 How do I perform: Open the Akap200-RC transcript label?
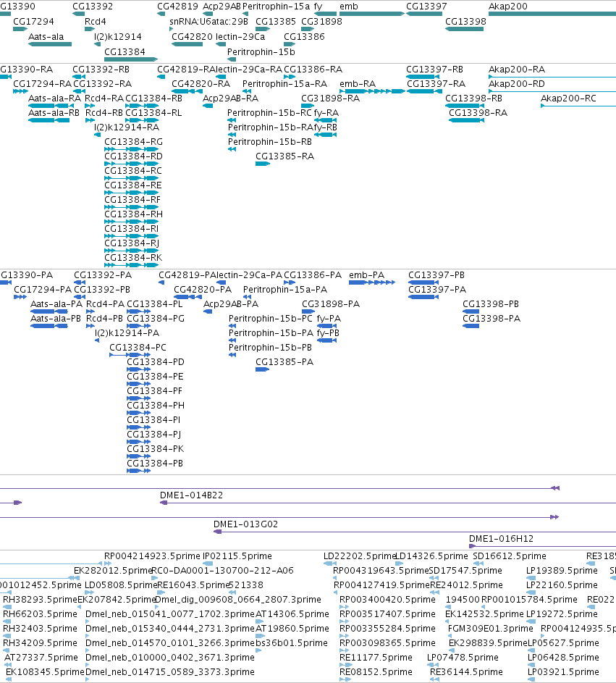[568, 99]
